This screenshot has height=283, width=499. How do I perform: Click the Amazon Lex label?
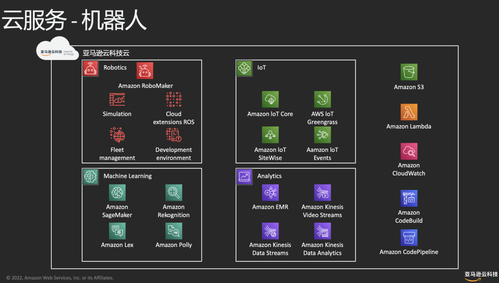click(x=117, y=245)
